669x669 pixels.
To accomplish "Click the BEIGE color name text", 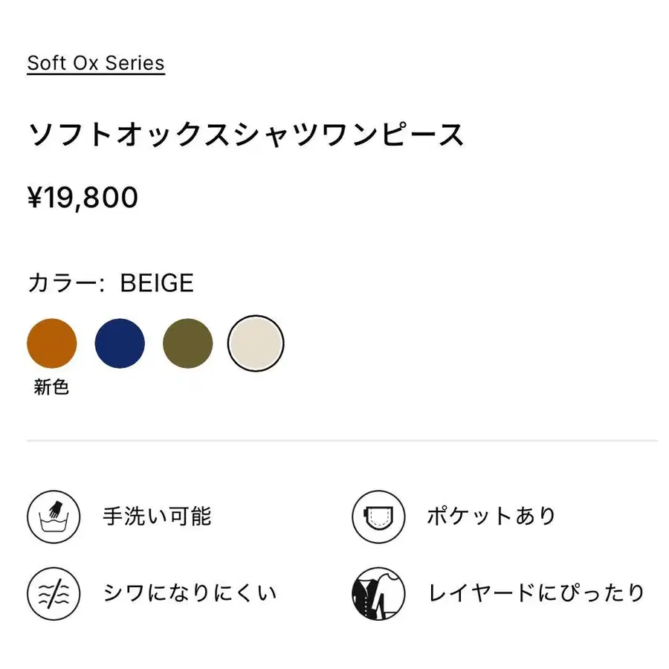I will (157, 283).
